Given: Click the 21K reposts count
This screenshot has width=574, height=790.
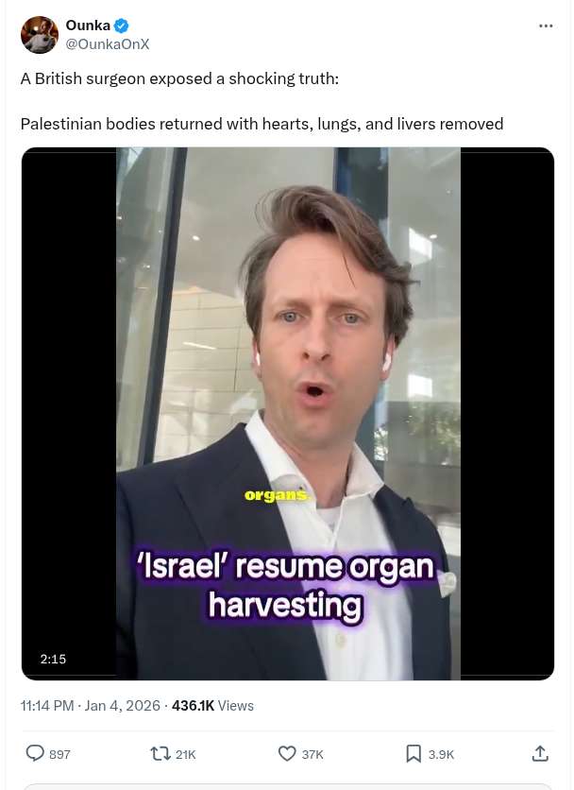Looking at the screenshot, I should tap(185, 754).
